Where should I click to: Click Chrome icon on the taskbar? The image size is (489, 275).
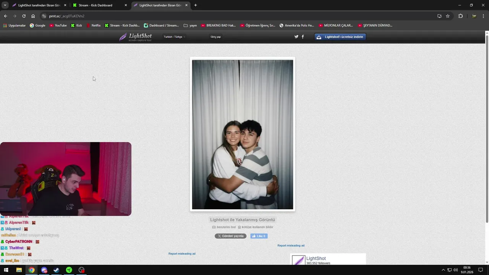pos(31,270)
